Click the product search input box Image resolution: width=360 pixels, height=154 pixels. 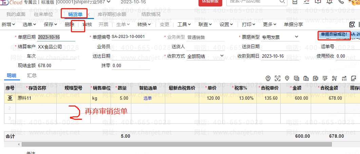tap(252, 2)
